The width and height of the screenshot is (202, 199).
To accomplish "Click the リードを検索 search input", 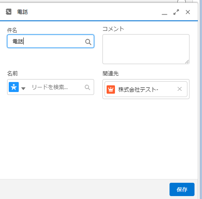I will point(56,87).
